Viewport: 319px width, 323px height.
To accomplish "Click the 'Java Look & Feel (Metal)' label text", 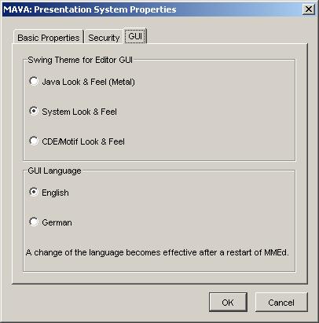I will 88,82.
